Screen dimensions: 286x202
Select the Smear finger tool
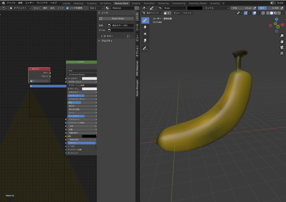145,41
